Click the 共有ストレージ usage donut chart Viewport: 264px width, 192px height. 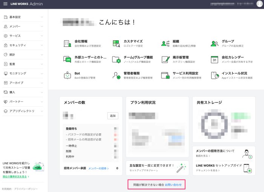pos(215,124)
